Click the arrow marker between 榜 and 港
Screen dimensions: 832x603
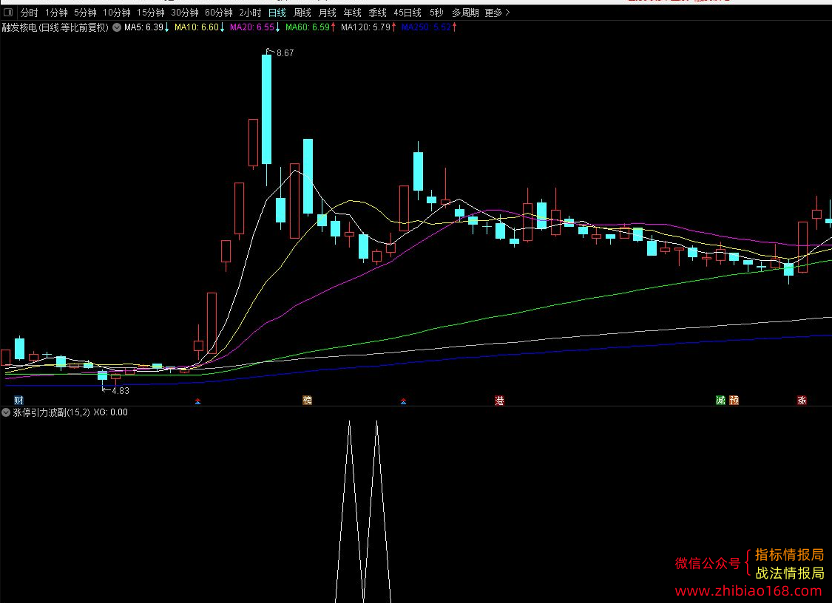pos(403,401)
